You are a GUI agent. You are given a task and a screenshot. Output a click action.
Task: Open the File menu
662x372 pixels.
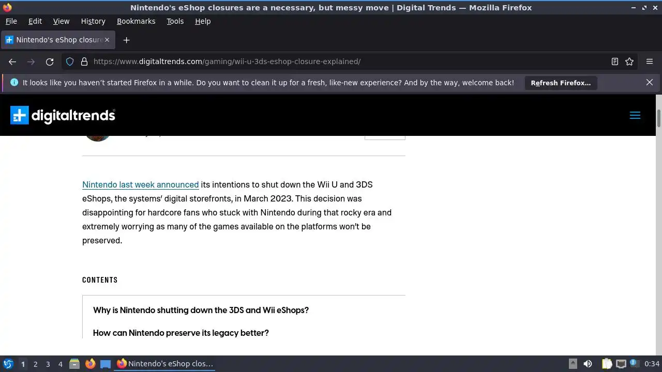click(x=11, y=21)
